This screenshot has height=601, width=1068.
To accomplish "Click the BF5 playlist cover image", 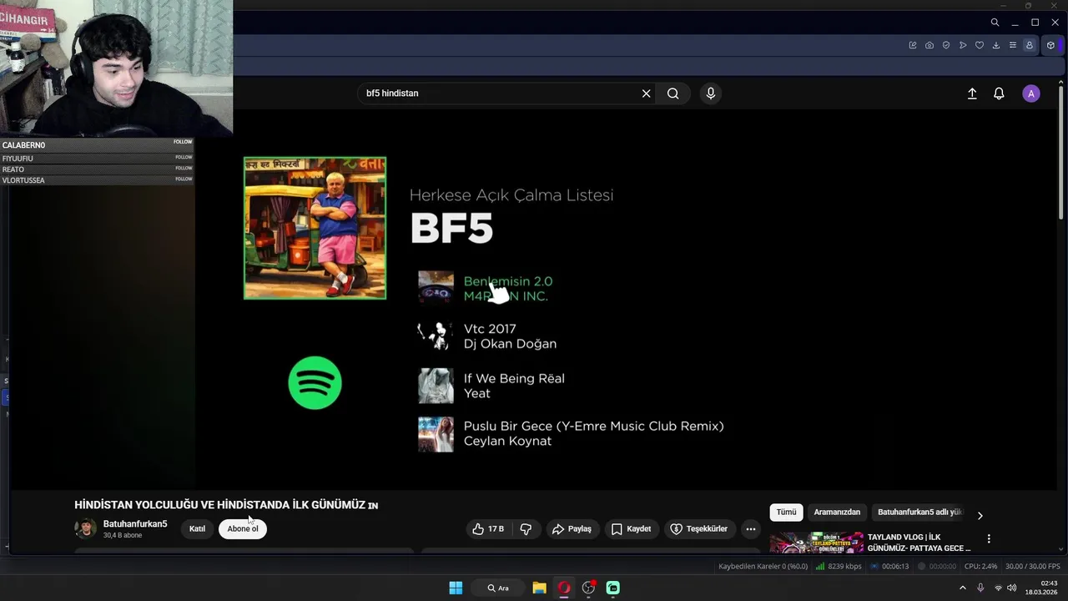I will click(x=315, y=228).
